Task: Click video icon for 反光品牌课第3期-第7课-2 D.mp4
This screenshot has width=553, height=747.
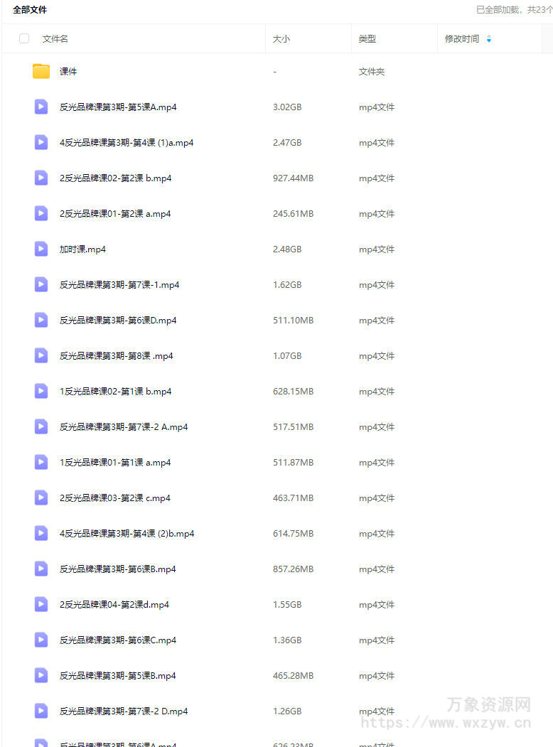Action: [x=41, y=711]
